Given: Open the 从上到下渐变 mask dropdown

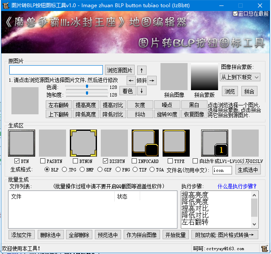Looking at the screenshot, I should [x=240, y=77].
